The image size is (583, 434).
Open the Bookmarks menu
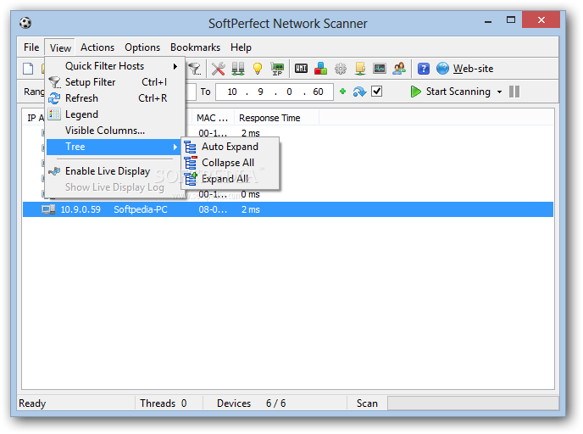coord(195,47)
